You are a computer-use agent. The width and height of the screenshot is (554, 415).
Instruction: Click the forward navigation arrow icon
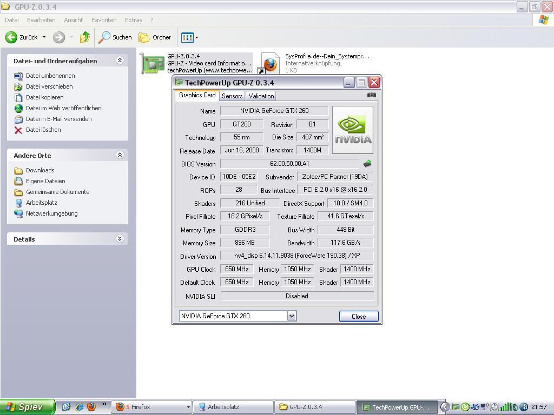pos(59,37)
